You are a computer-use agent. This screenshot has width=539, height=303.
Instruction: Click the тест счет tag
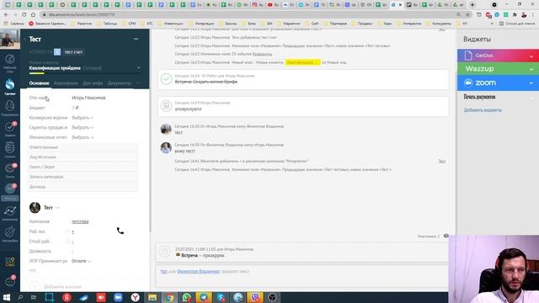pos(73,52)
